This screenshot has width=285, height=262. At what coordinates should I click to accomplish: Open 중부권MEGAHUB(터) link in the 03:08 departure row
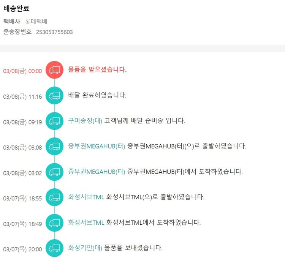tap(97, 146)
